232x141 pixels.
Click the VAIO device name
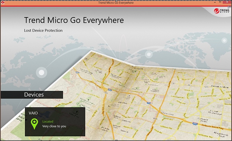click(33, 113)
